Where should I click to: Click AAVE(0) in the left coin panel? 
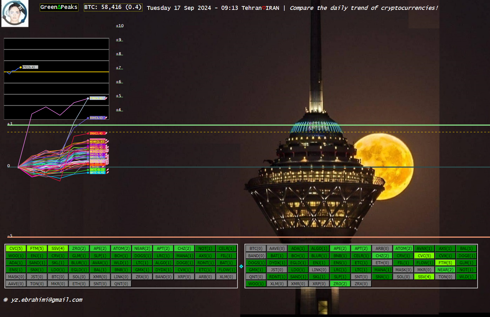16,284
